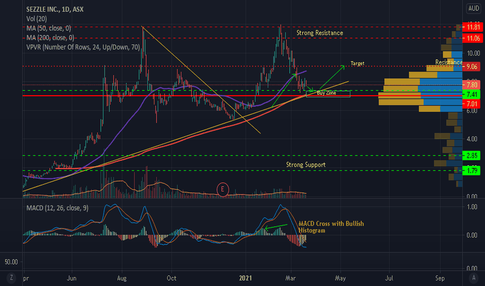This screenshot has width=485, height=286.
Task: Click the Mar label on time axis
Action: point(290,278)
